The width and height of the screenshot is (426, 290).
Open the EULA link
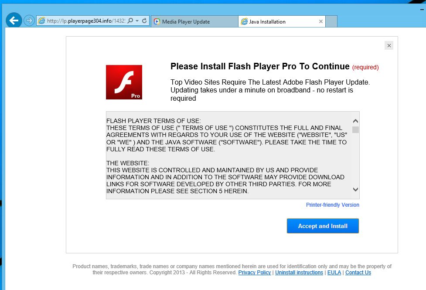point(334,273)
